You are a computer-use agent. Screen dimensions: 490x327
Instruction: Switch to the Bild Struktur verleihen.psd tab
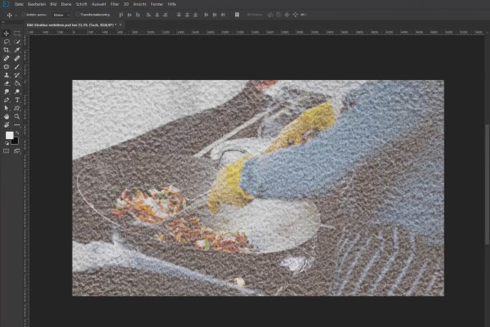(71, 25)
